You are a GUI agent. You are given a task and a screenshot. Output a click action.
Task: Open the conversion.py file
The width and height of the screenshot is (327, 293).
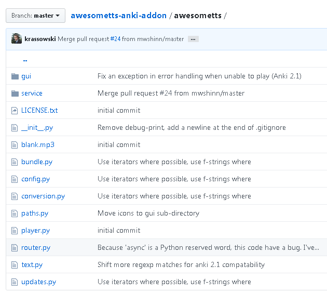(43, 196)
